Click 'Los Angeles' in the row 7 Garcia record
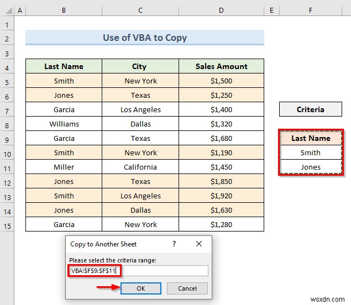This screenshot has height=305, width=351. point(140,109)
